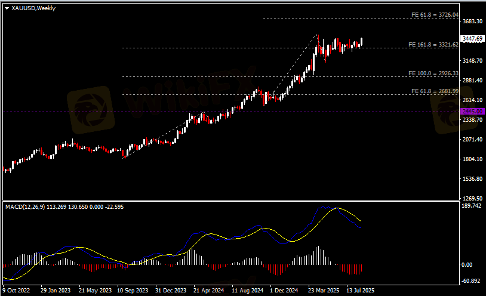Click the 2881.40 price scale value
The image size is (486, 296).
[472, 81]
